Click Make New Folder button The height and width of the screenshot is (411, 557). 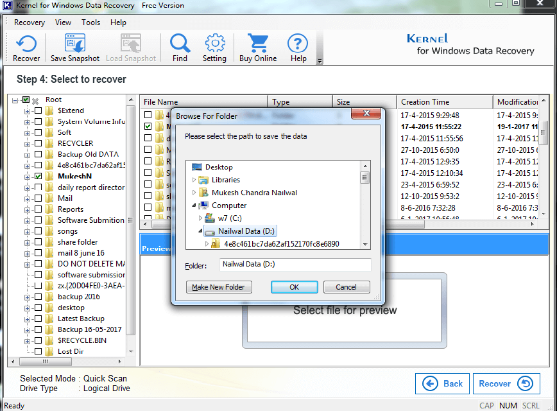coord(219,287)
